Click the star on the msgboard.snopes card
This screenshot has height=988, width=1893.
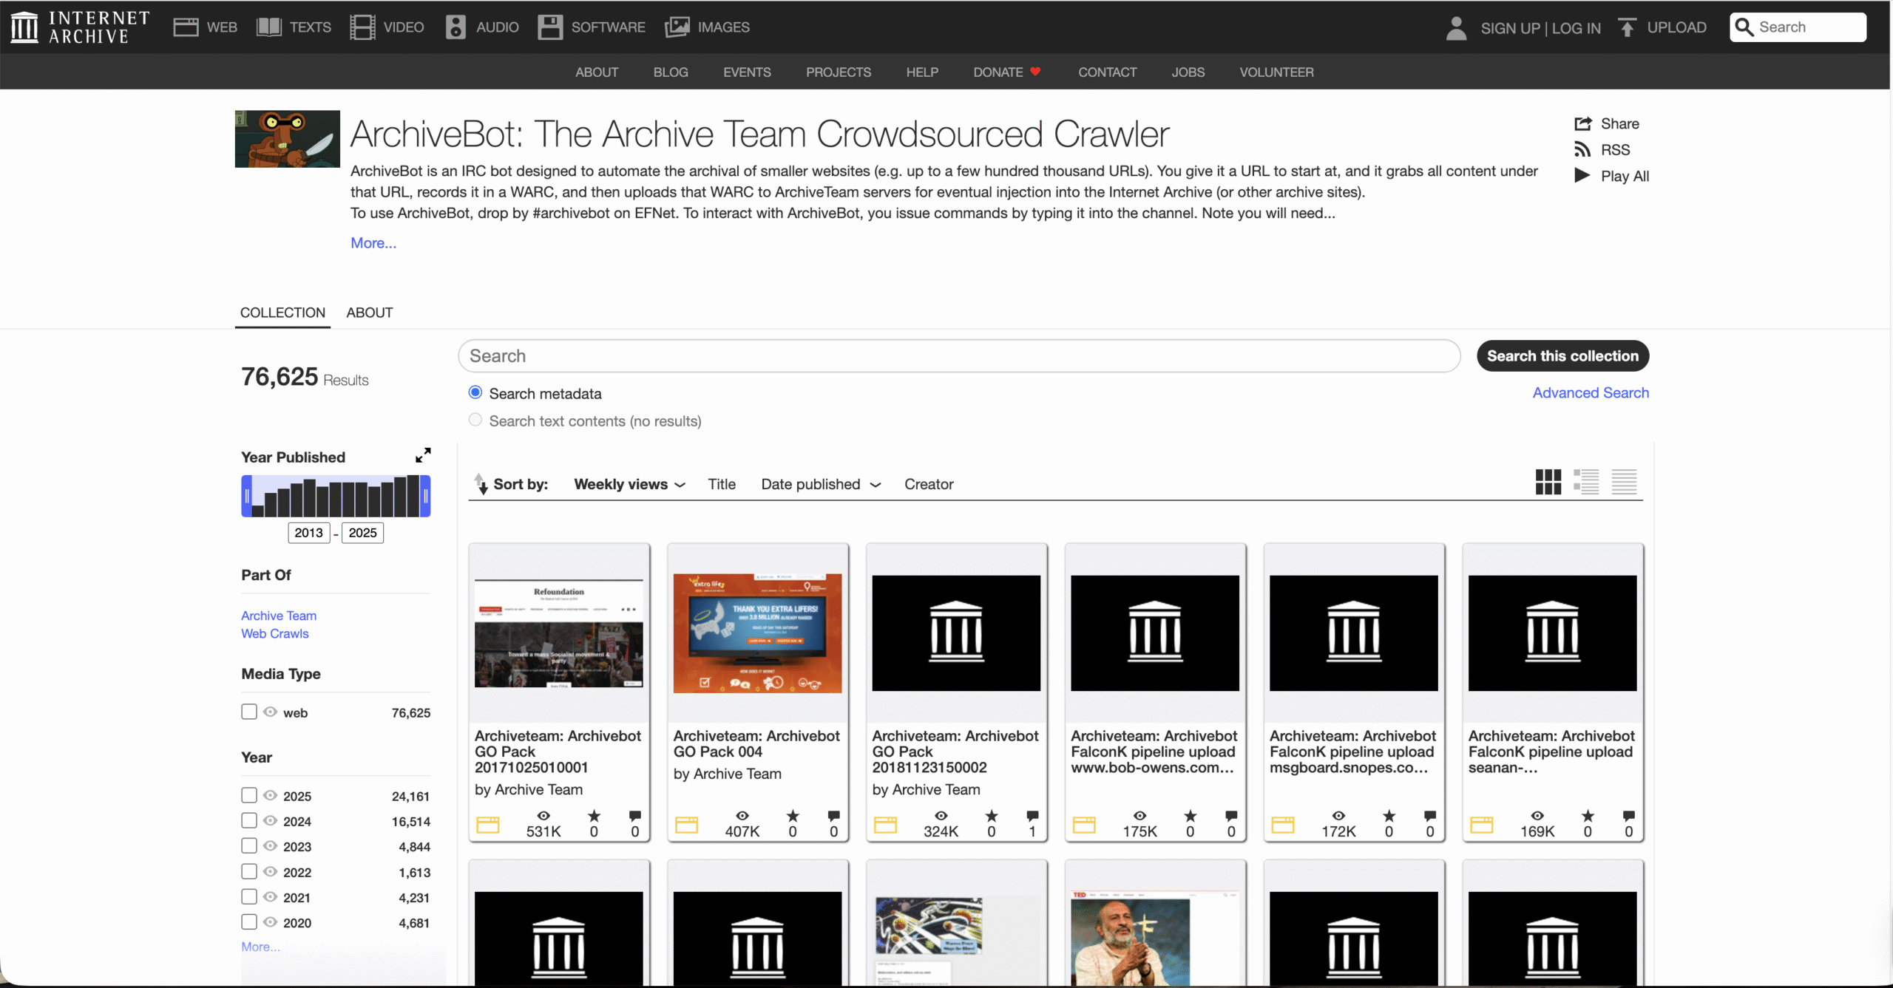click(1389, 816)
